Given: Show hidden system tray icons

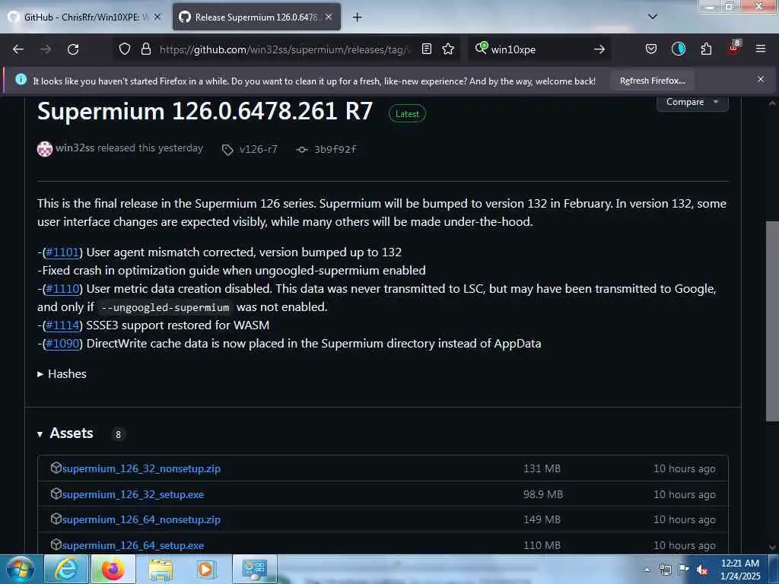Looking at the screenshot, I should (x=647, y=570).
